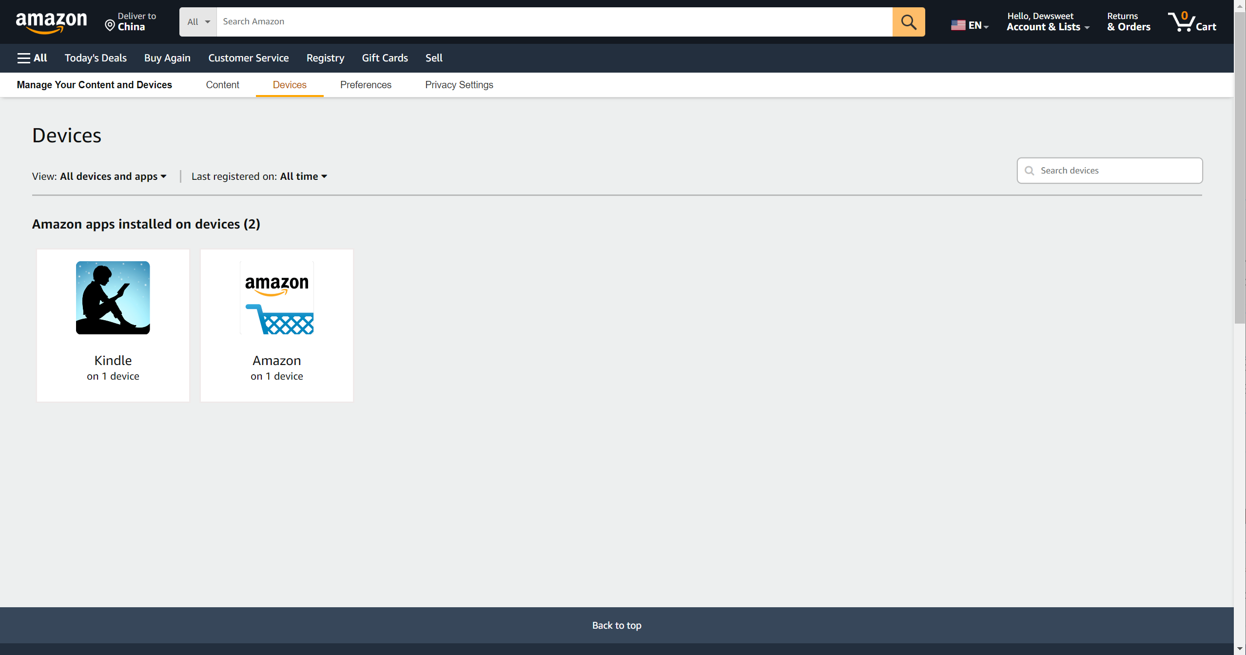Open Account & Lists dropdown
This screenshot has height=655, width=1246.
(x=1048, y=22)
